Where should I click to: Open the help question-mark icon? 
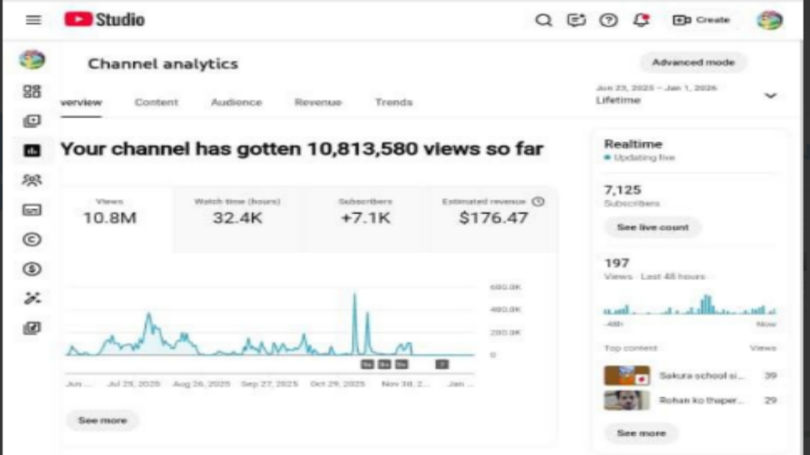point(608,20)
